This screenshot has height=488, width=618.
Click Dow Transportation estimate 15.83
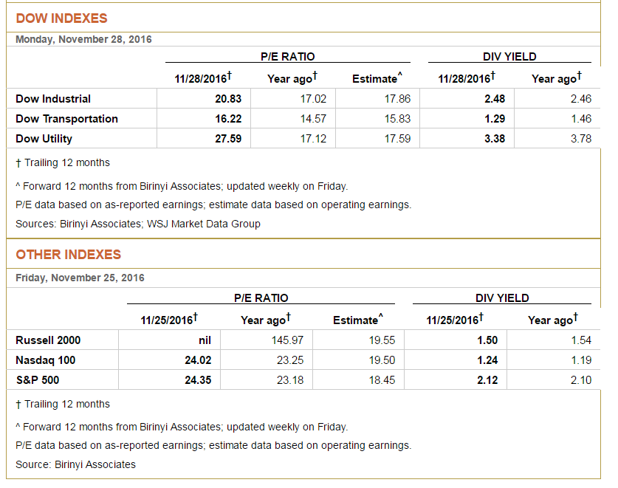tap(397, 119)
